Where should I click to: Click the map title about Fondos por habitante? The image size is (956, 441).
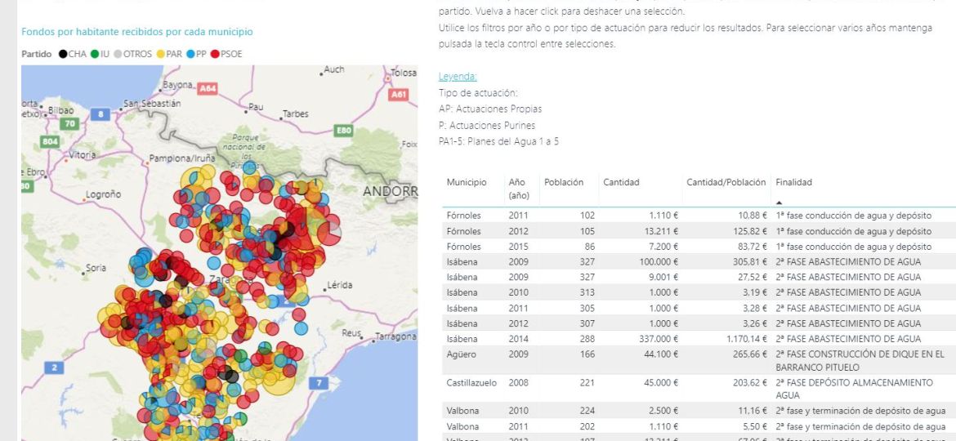137,32
